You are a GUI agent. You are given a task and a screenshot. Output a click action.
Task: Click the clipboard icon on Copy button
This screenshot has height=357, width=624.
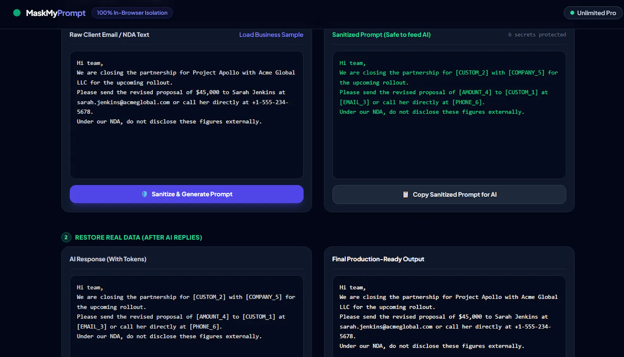[406, 194]
